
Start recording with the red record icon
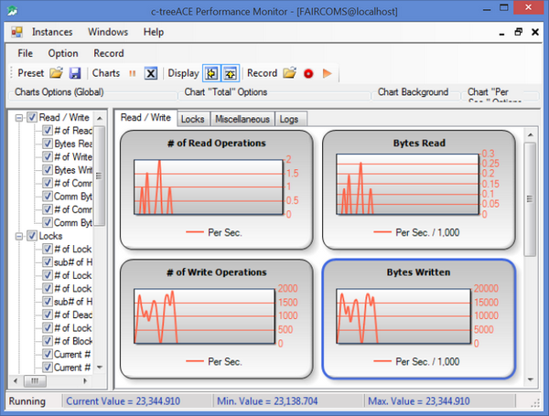tap(308, 73)
